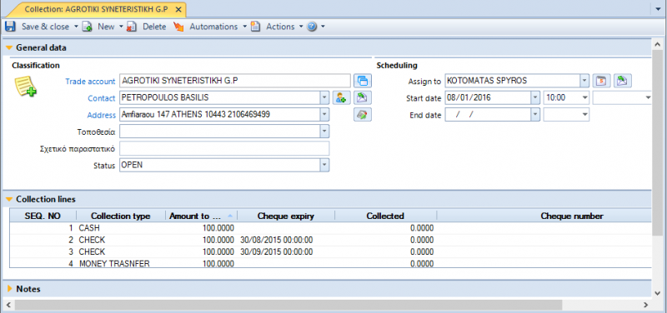Collapse the General data section
667x313 pixels.
click(x=9, y=48)
